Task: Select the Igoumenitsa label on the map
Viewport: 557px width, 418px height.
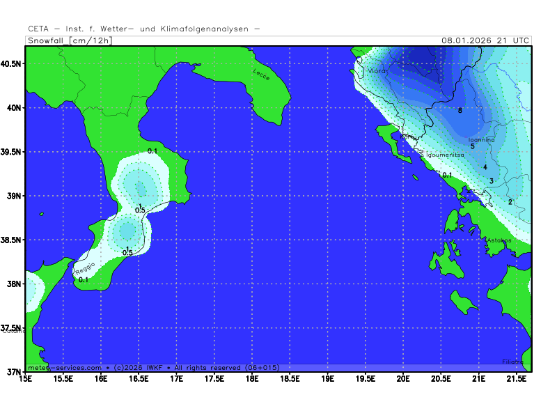Action: [445, 154]
